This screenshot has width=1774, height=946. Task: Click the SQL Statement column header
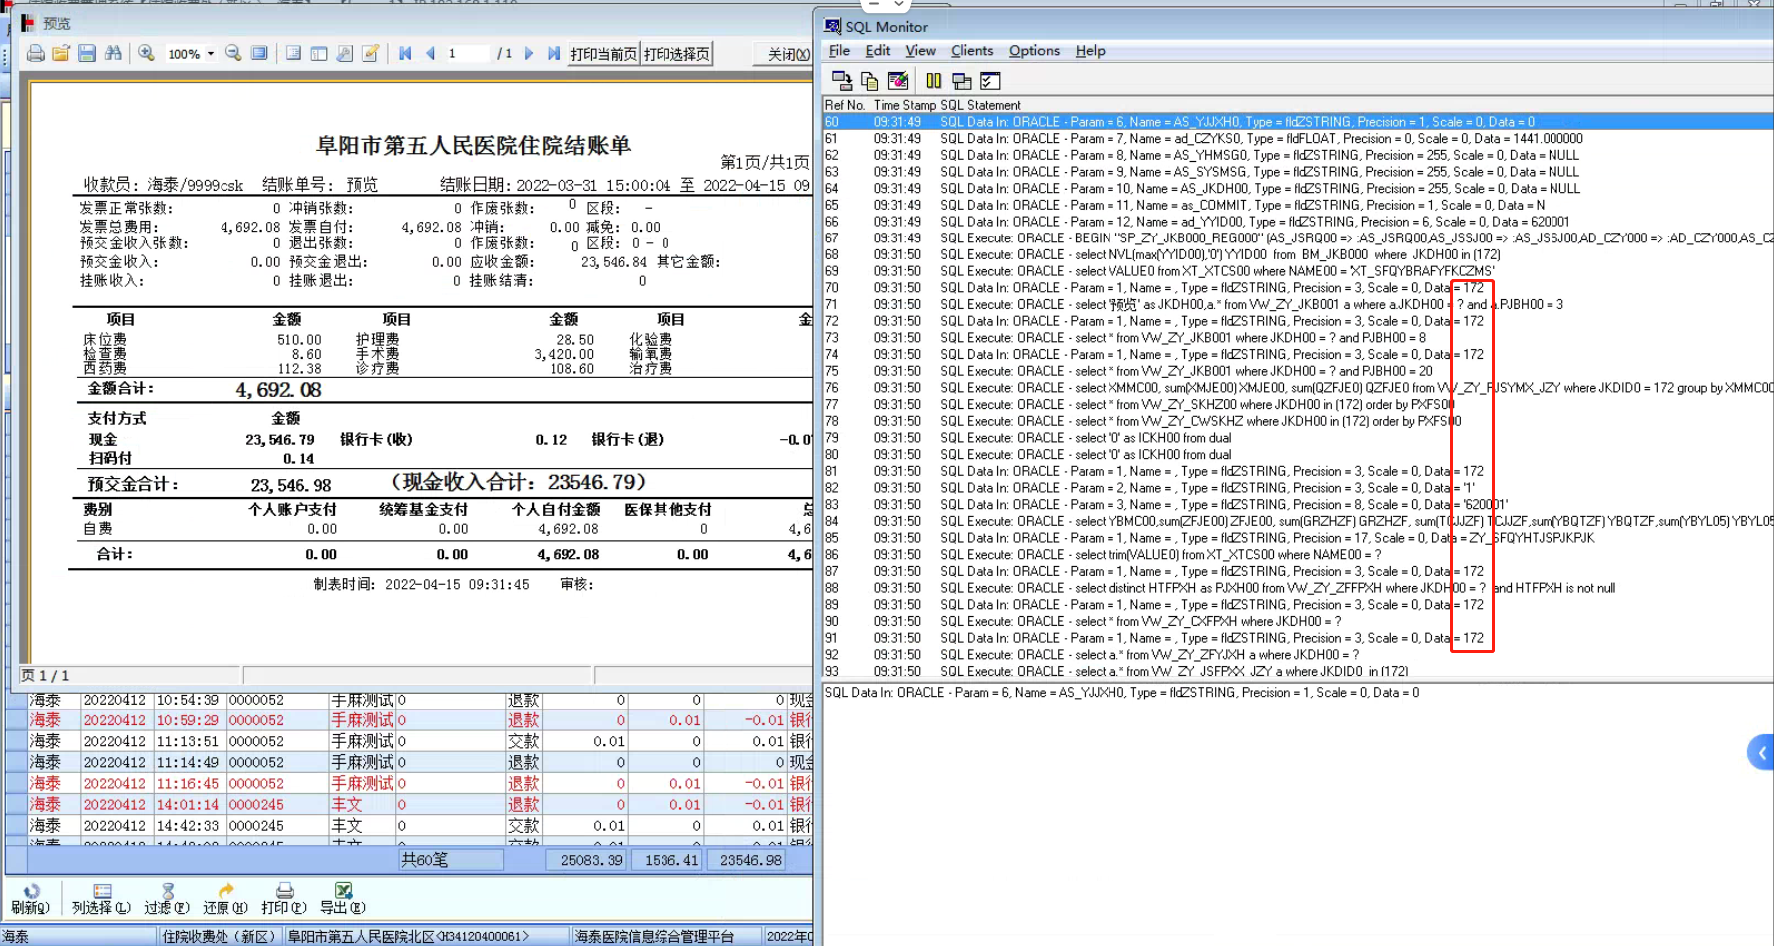pyautogui.click(x=980, y=105)
